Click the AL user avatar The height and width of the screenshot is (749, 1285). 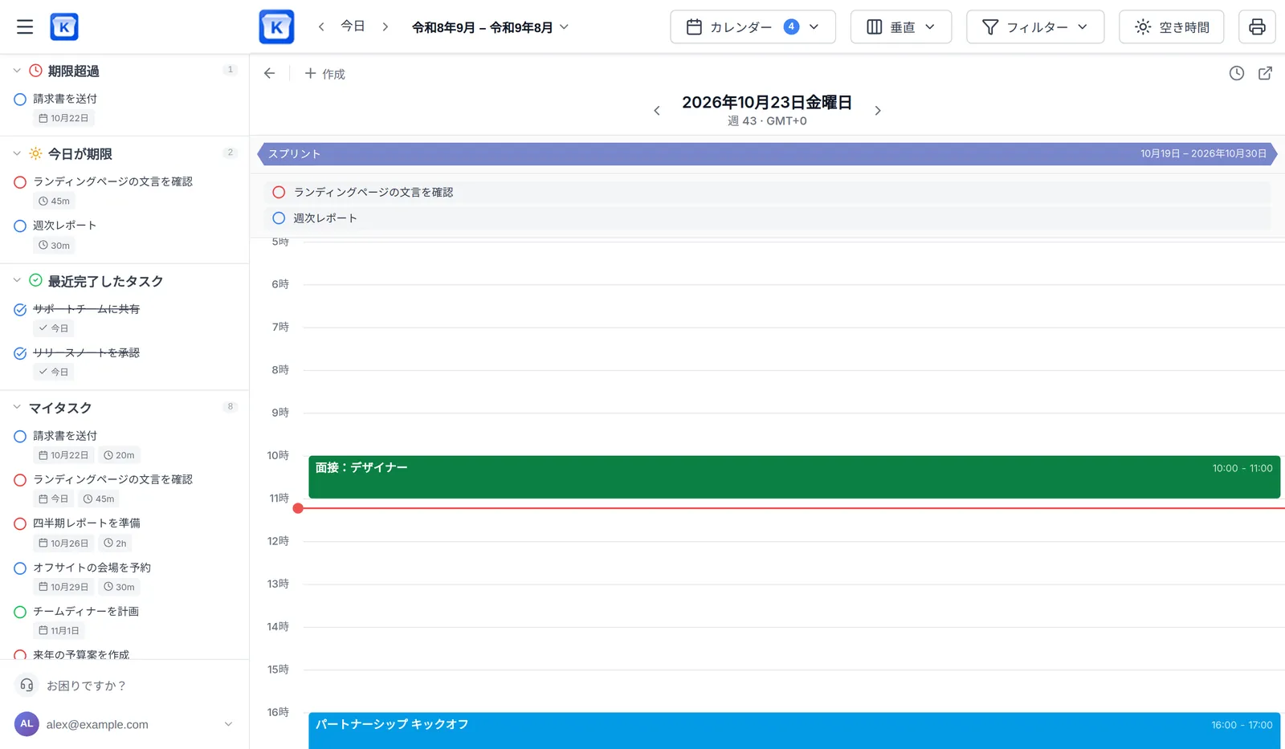click(x=27, y=723)
